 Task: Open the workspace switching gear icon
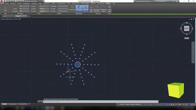coord(180,105)
